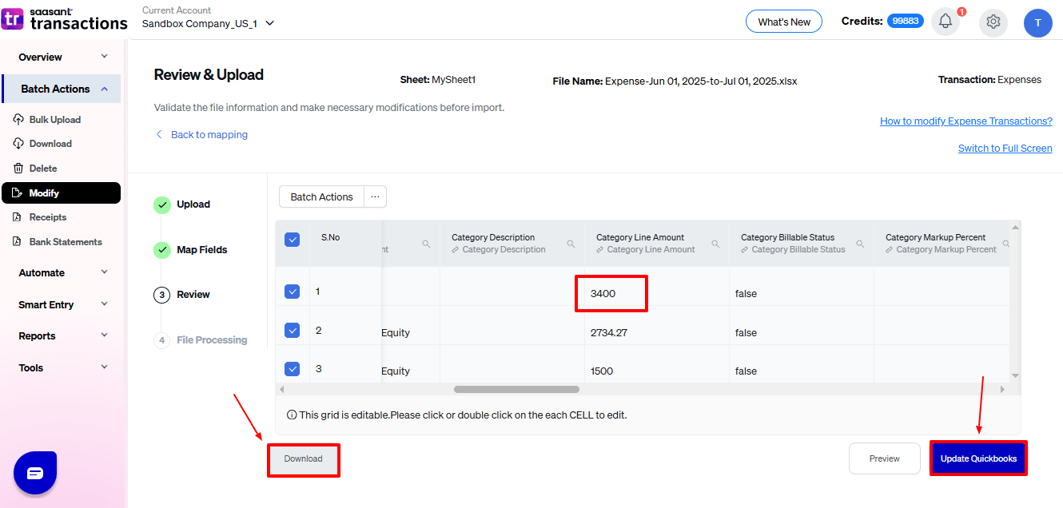This screenshot has width=1063, height=508.
Task: Expand the Tools section
Action: (30, 367)
